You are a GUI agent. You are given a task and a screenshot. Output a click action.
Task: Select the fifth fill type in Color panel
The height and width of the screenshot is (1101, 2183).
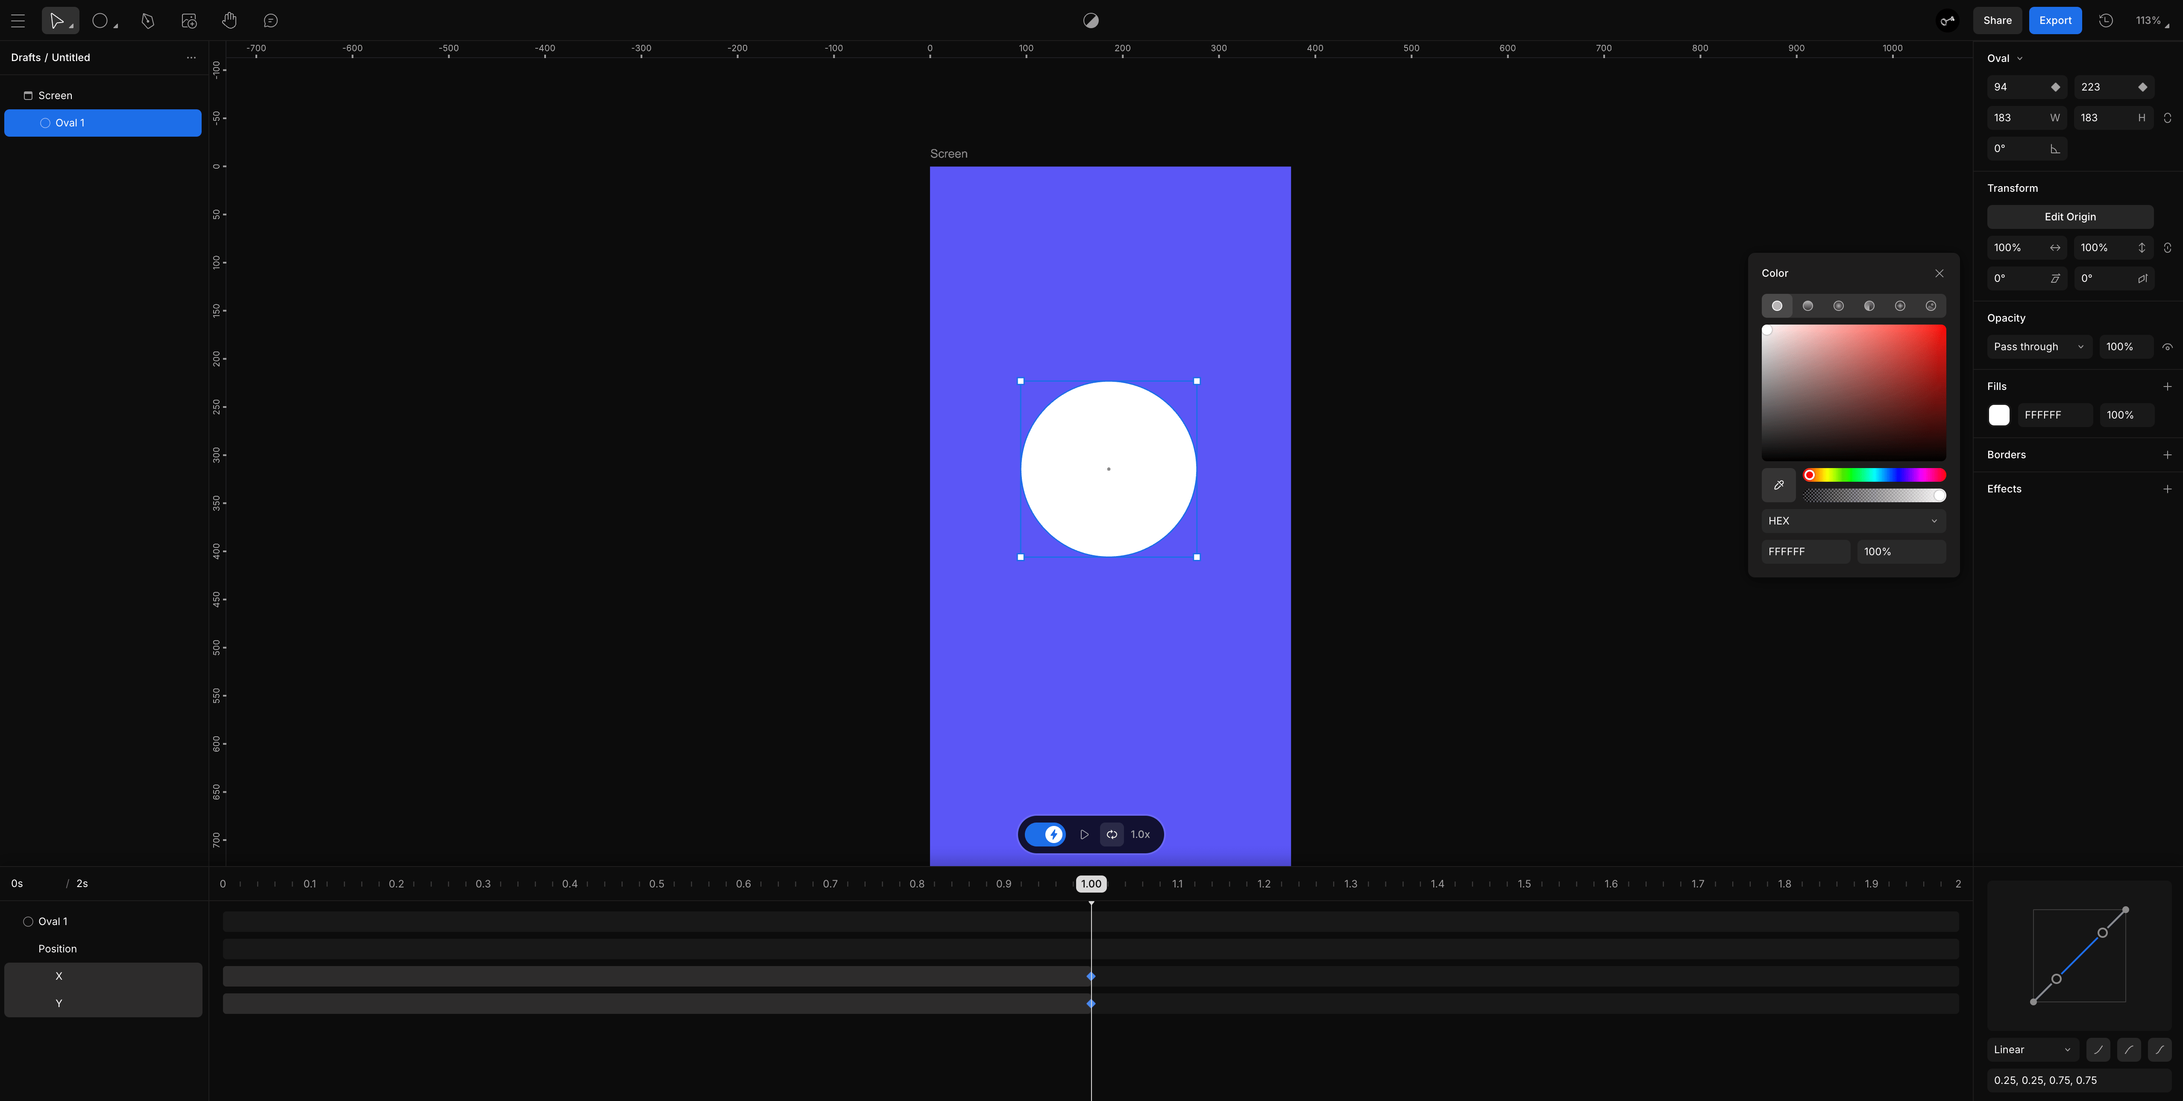[1900, 306]
